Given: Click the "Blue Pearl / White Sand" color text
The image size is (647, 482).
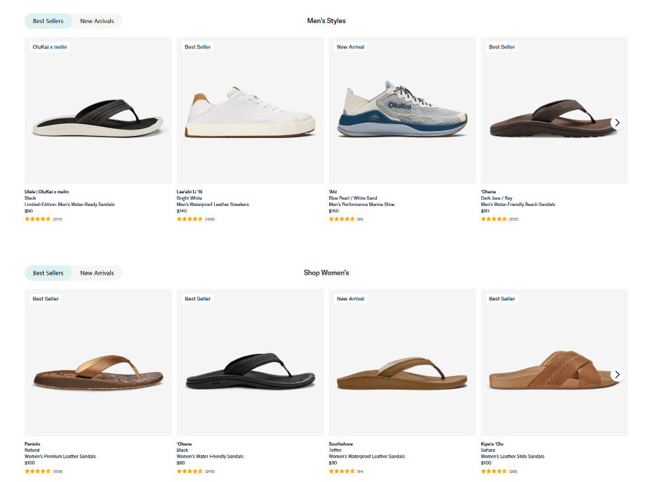Looking at the screenshot, I should (353, 198).
